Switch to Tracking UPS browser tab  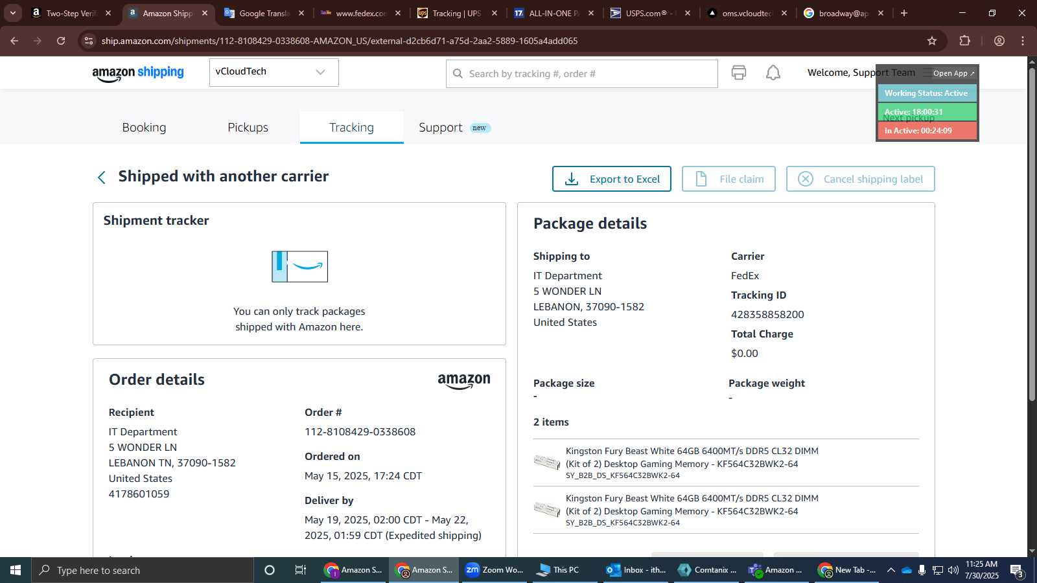[457, 13]
